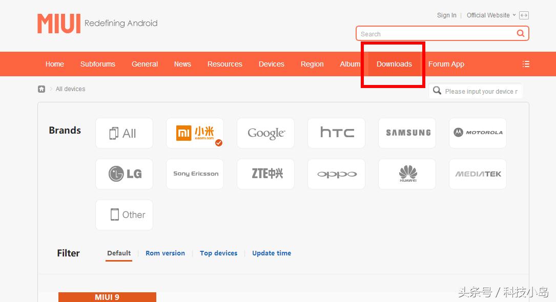Screen dimensions: 556x302
Task: Select the LG brand tile
Action: coord(124,174)
